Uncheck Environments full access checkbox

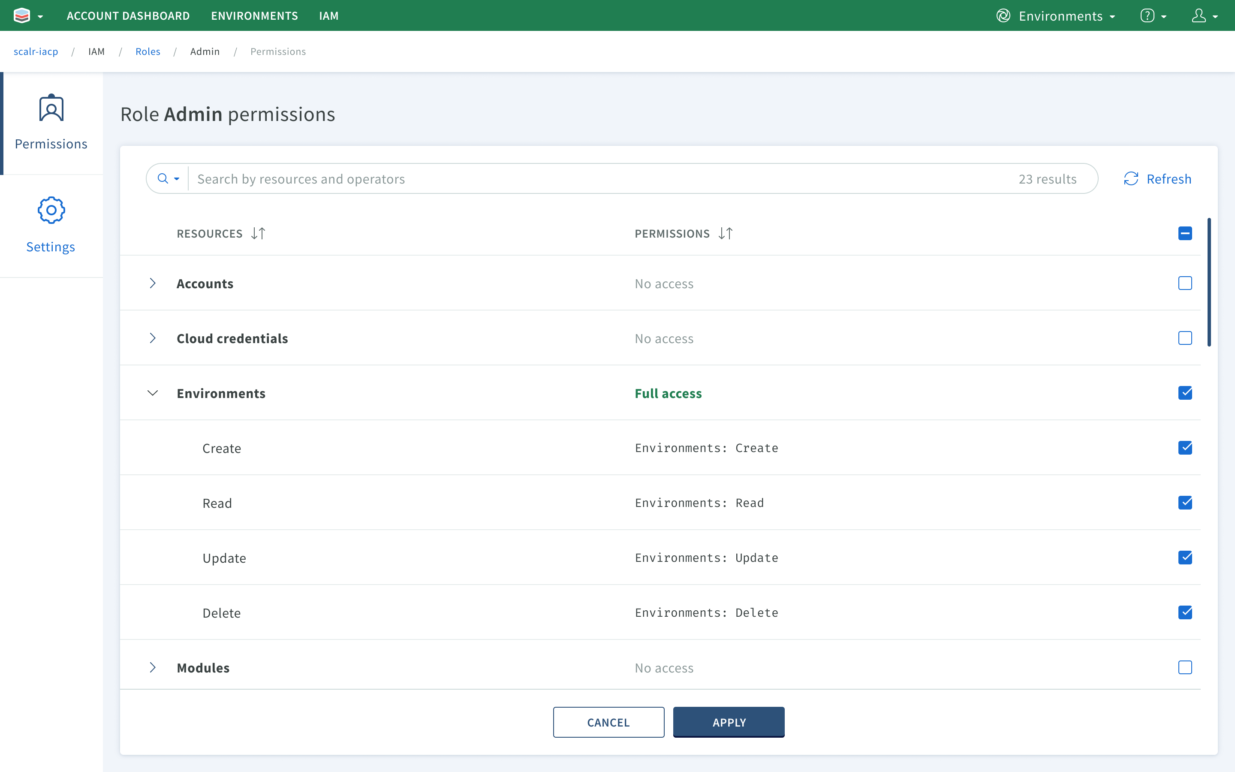pos(1185,392)
